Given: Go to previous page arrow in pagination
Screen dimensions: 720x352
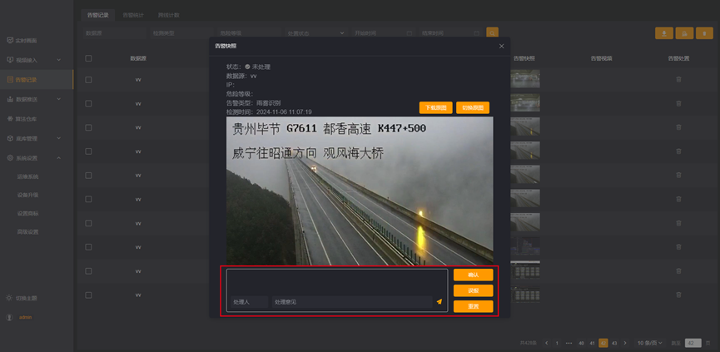Looking at the screenshot, I should (x=546, y=343).
